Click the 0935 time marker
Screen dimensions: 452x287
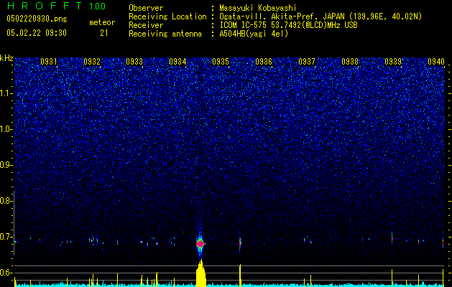[221, 61]
